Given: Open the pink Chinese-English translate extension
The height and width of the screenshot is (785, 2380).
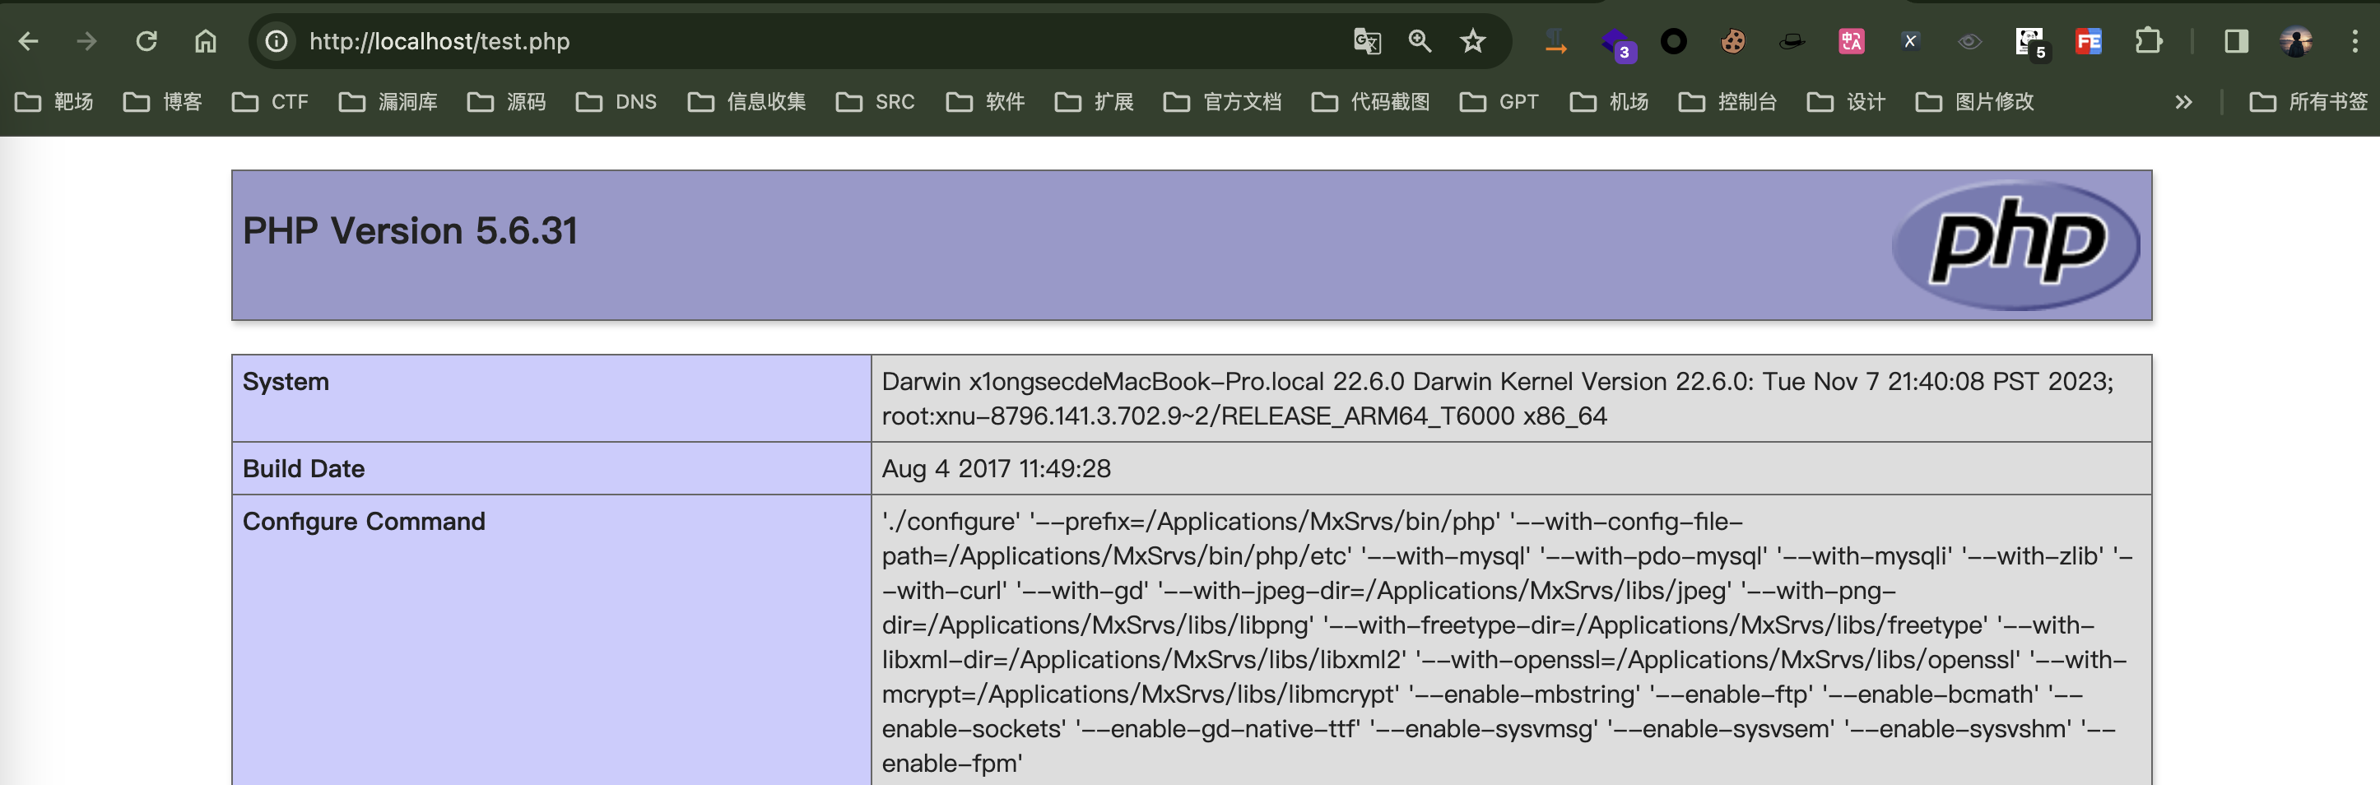Looking at the screenshot, I should (1851, 42).
